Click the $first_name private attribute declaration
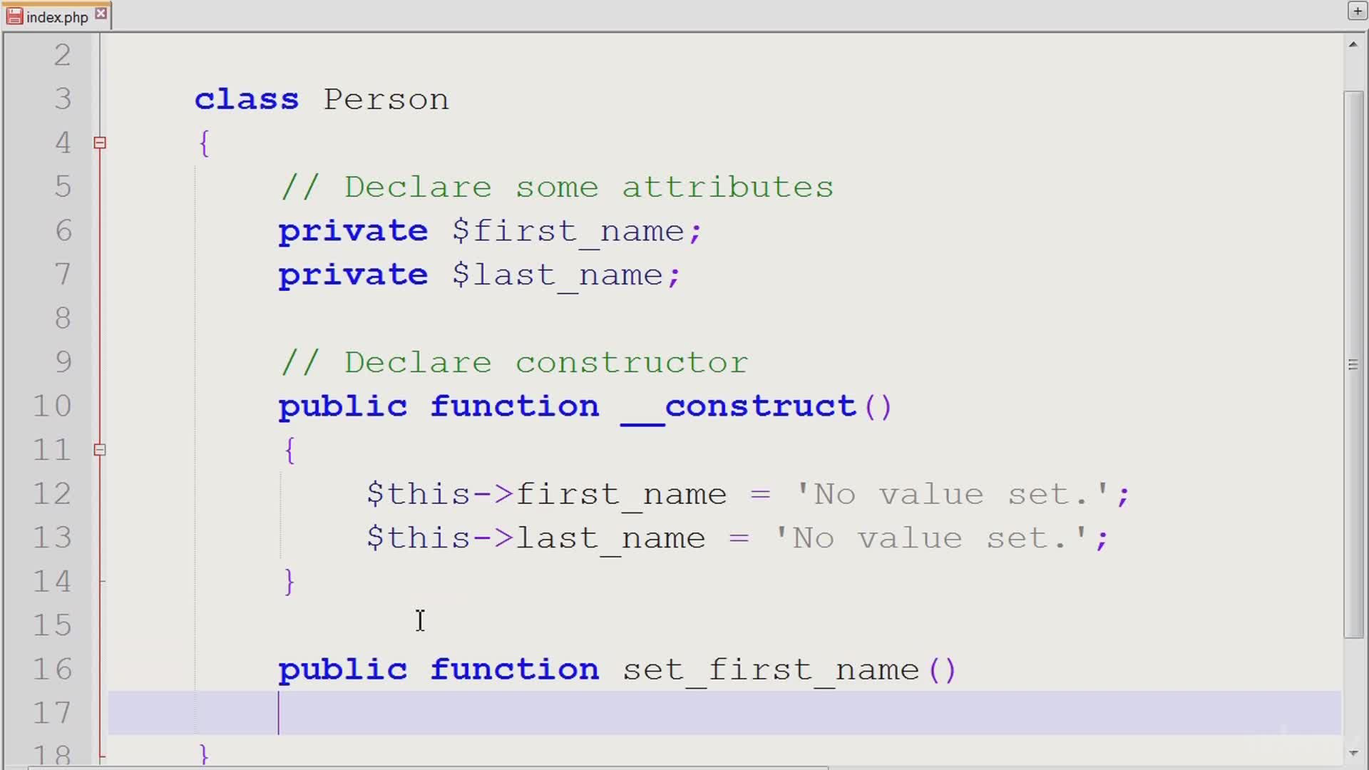This screenshot has height=770, width=1369. 568,231
